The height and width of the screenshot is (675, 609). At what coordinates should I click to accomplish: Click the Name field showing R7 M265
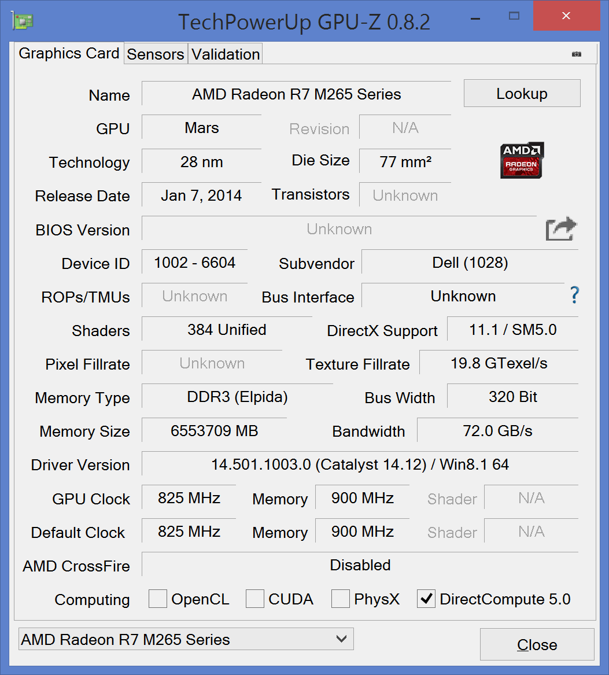click(x=296, y=94)
